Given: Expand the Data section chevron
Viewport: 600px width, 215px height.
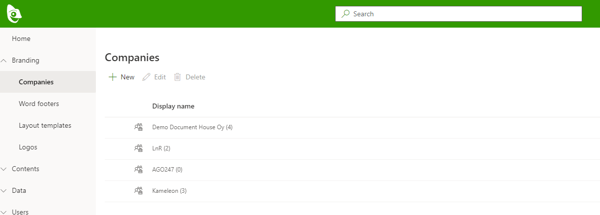Looking at the screenshot, I should tap(4, 190).
